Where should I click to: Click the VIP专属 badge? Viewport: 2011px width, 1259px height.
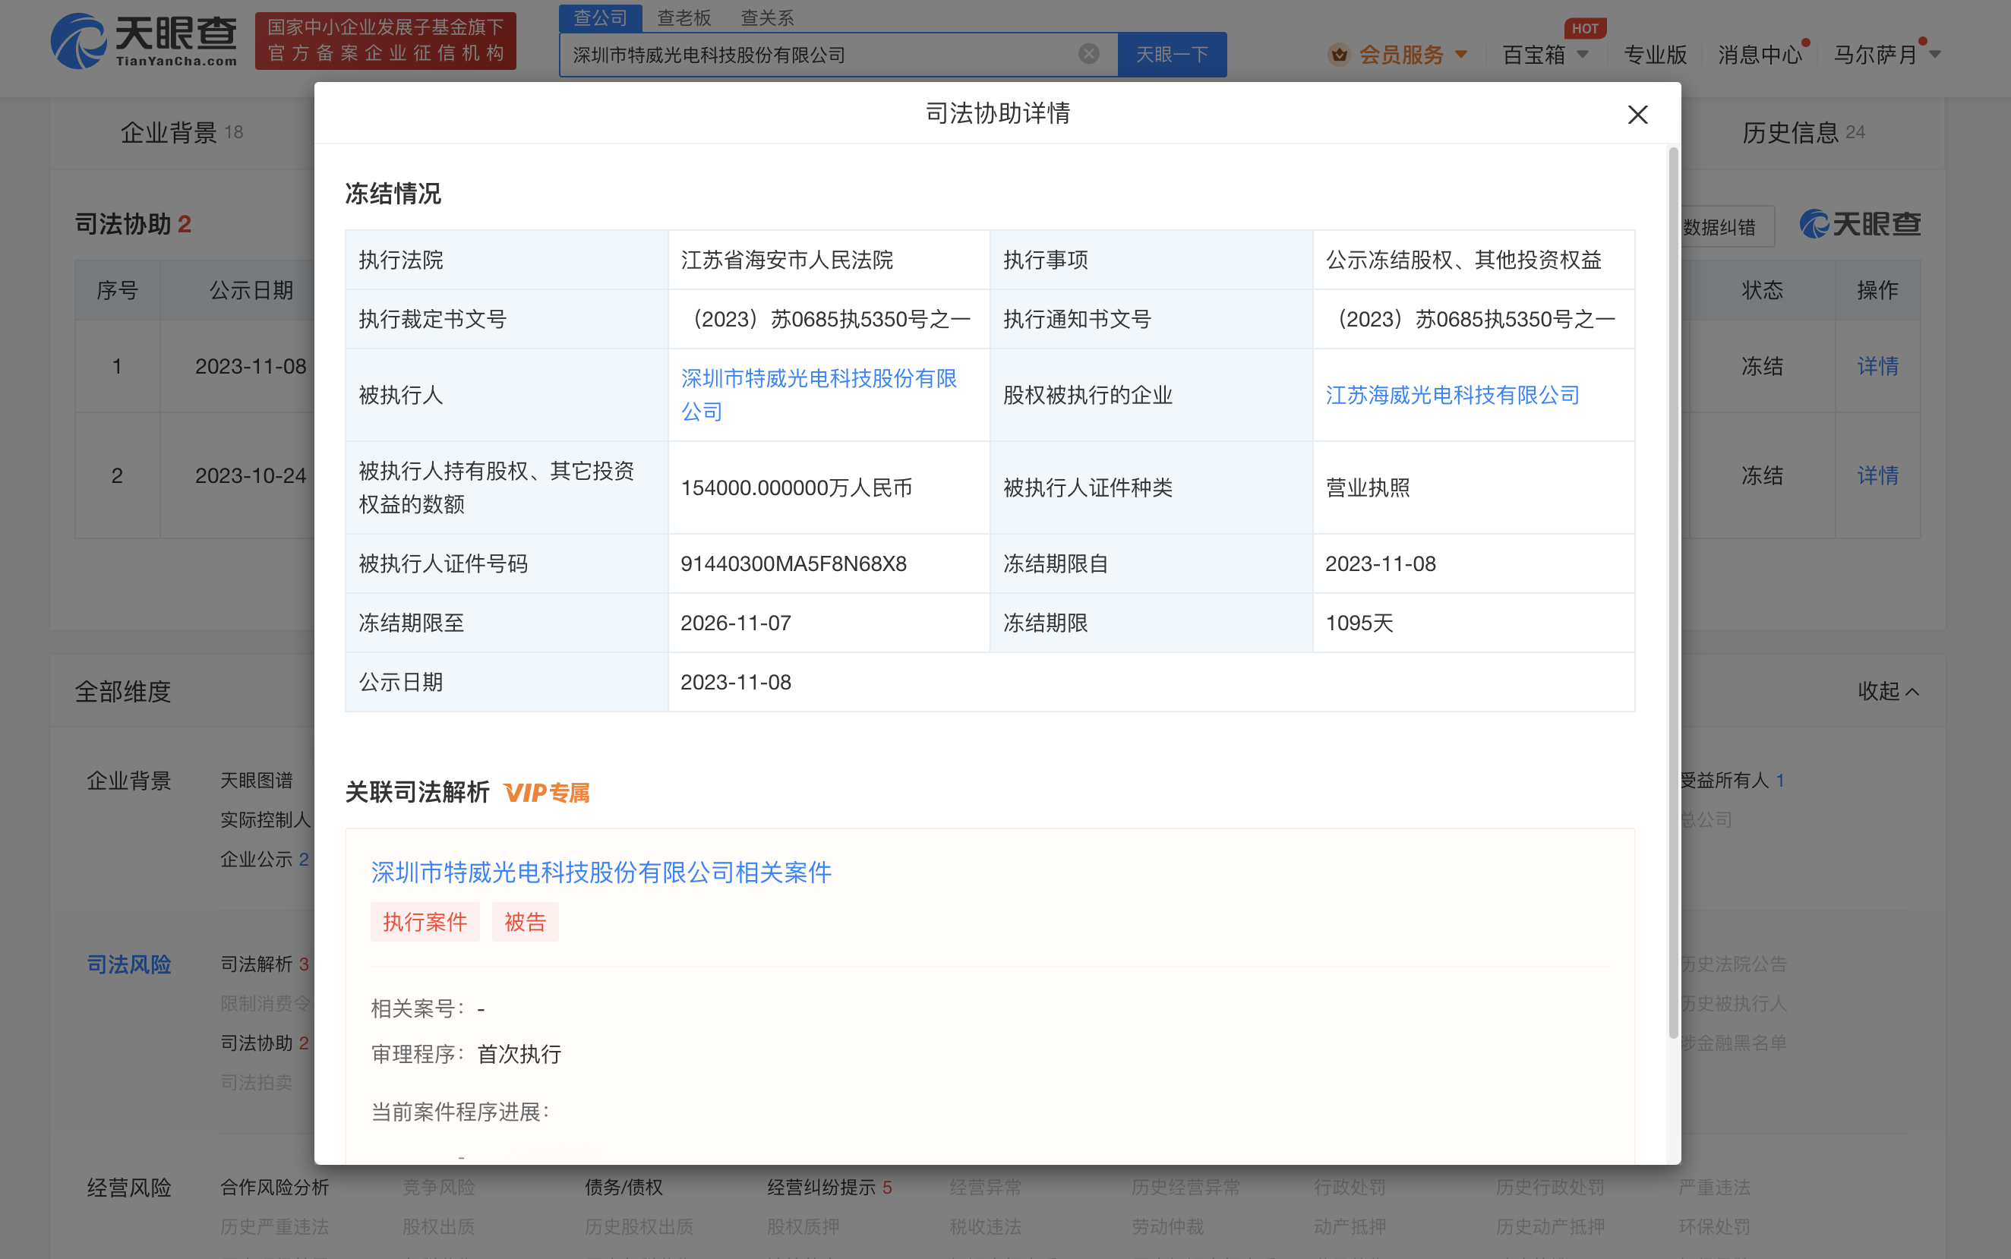(x=547, y=793)
